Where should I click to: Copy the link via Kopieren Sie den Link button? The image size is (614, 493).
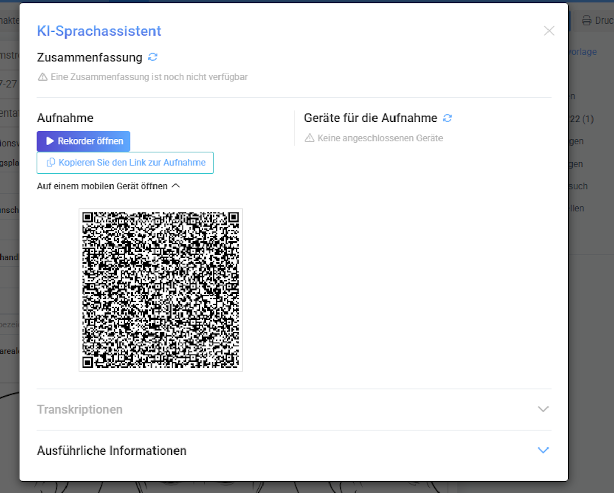click(x=125, y=163)
